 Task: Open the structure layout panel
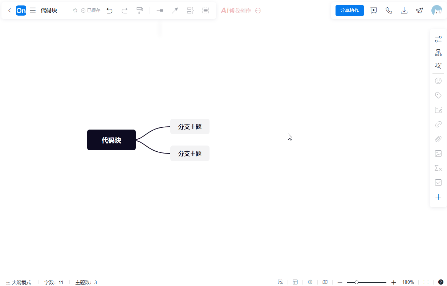[438, 53]
